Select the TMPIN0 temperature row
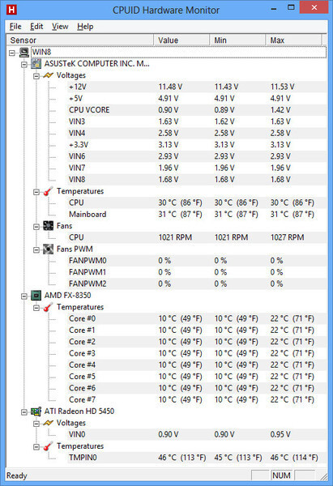 pyautogui.click(x=197, y=458)
